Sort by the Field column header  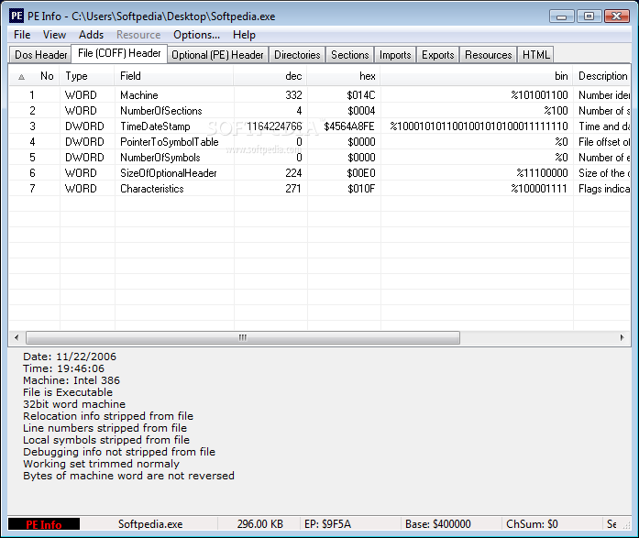(174, 76)
